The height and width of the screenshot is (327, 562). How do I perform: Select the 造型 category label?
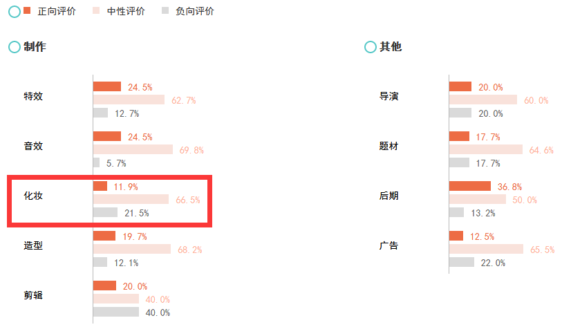click(x=33, y=245)
